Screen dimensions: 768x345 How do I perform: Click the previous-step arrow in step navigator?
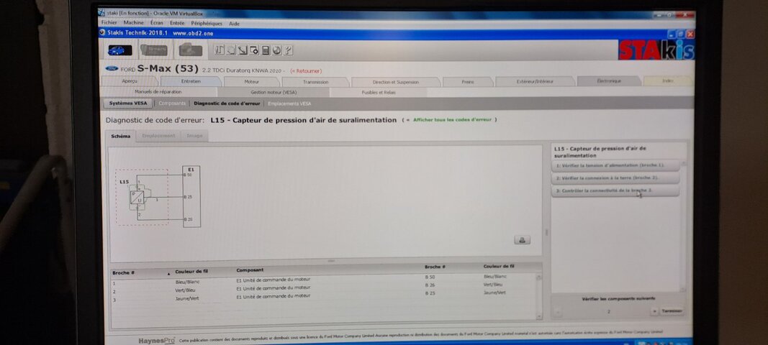click(x=557, y=311)
